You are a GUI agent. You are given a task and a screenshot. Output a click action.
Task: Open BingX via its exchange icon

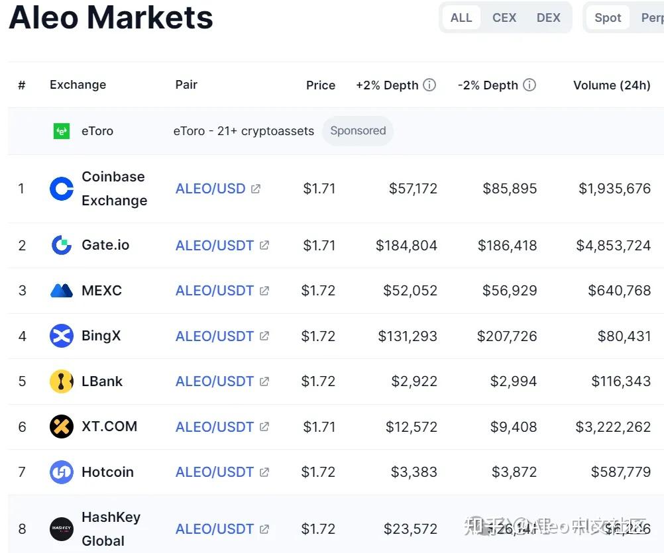(x=61, y=336)
